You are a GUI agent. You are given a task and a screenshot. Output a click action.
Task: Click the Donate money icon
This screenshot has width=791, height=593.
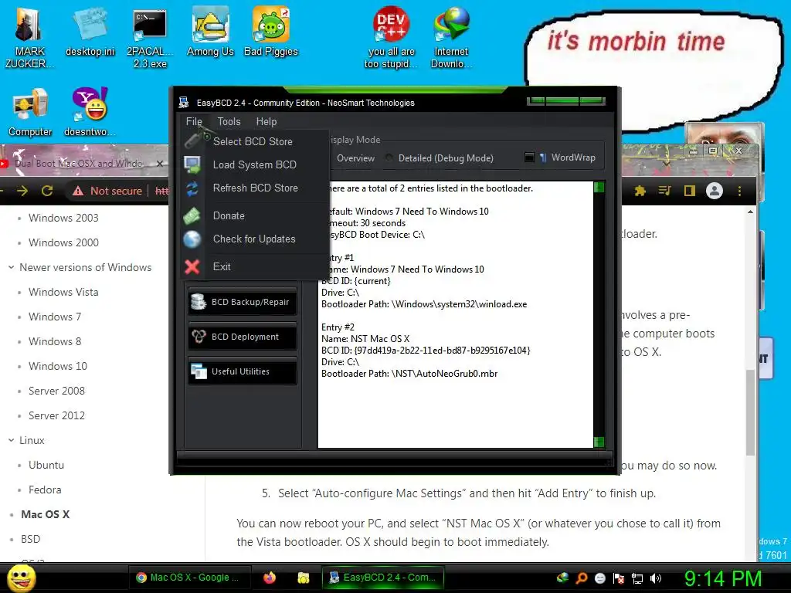pos(192,216)
